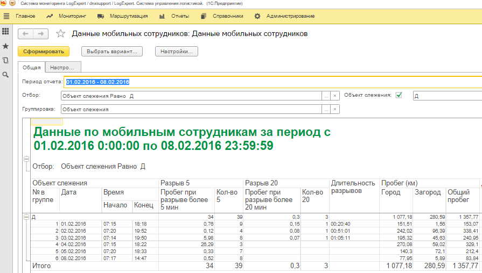The image size is (482, 273).
Task: Select the date cell 03.02.2016
Action: tap(81, 238)
